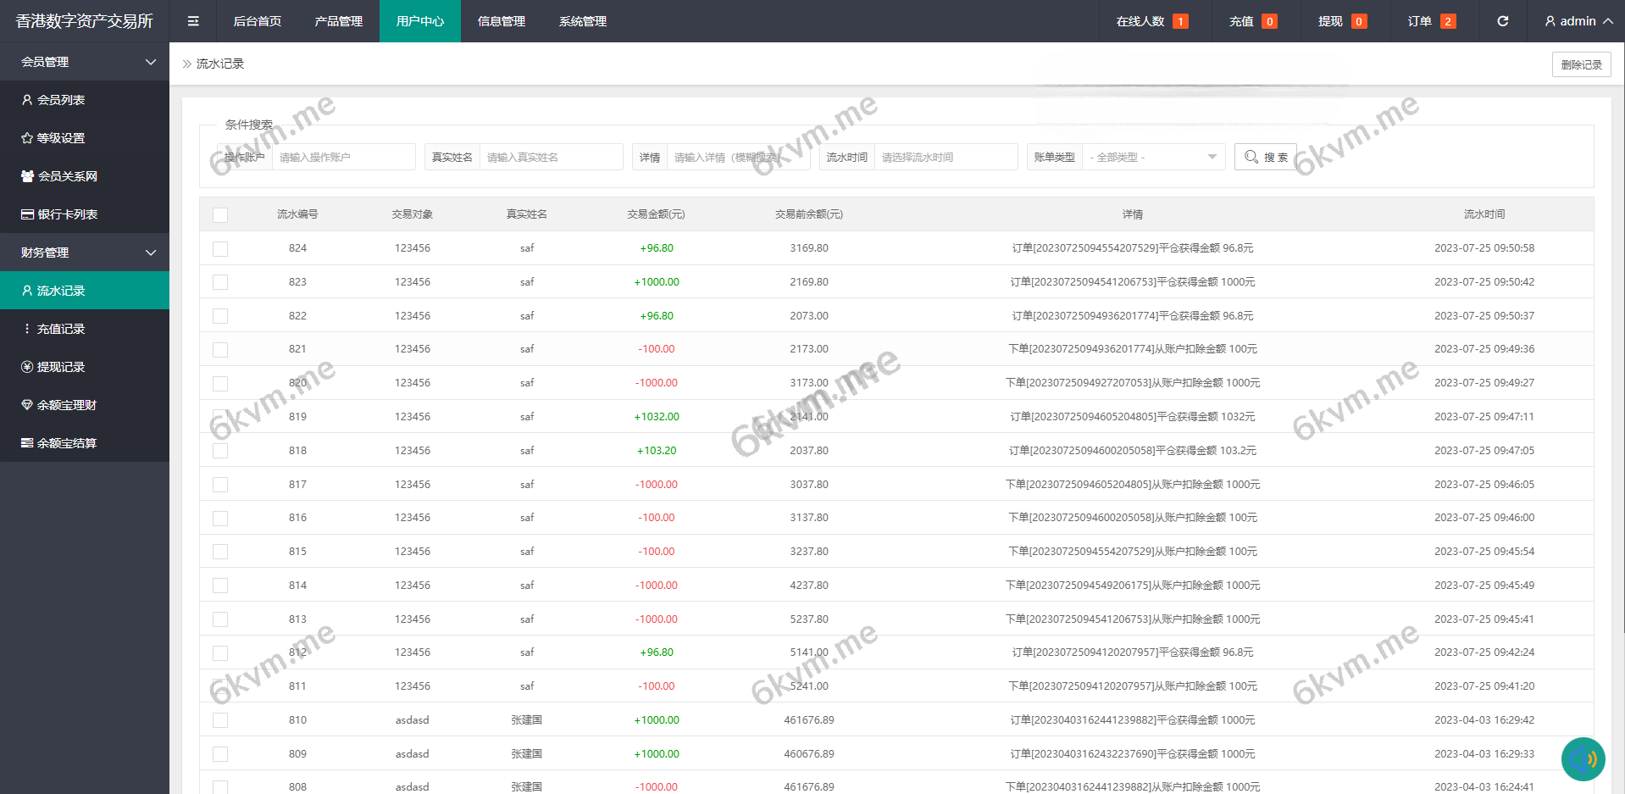Open 会员列表 from the sidebar

tap(61, 100)
